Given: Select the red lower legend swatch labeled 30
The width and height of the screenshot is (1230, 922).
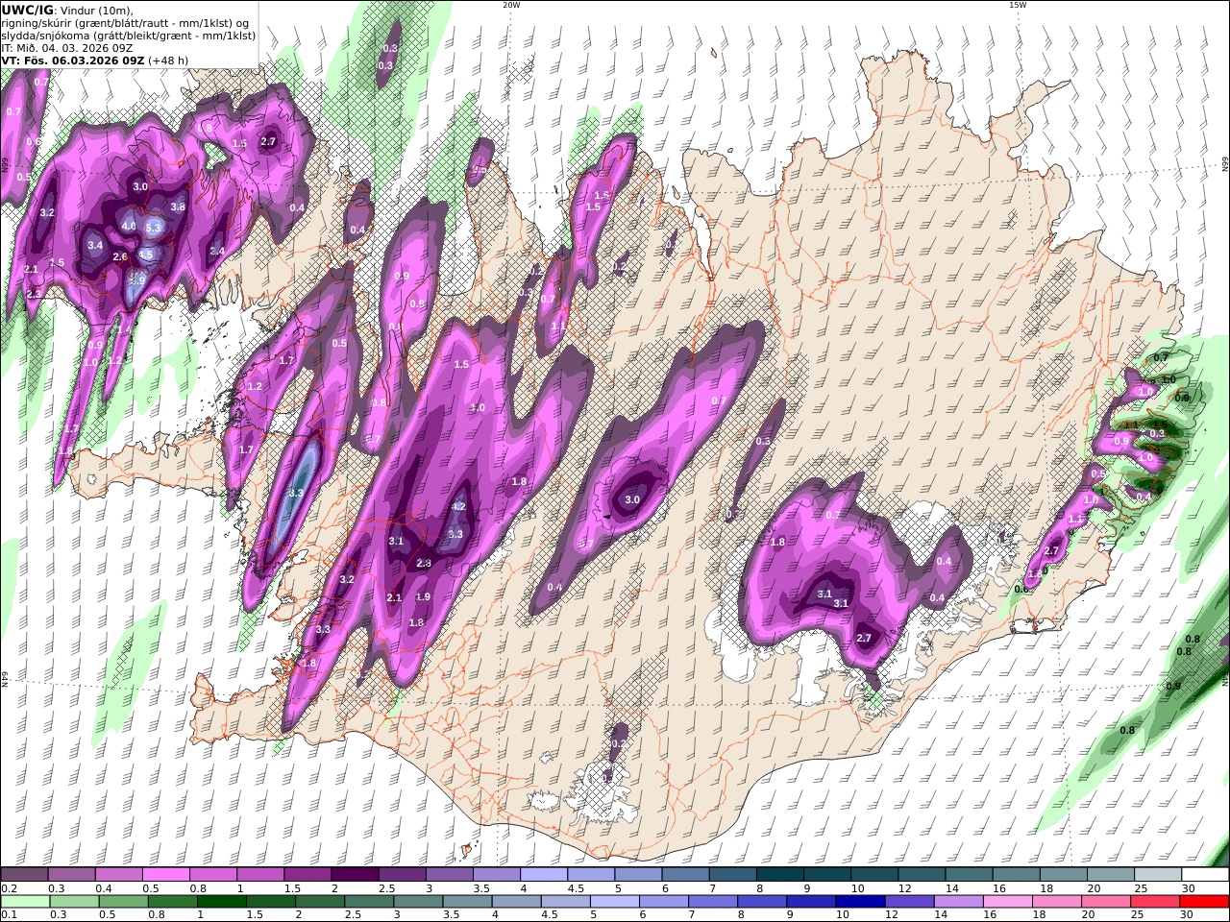Looking at the screenshot, I should click(1205, 902).
